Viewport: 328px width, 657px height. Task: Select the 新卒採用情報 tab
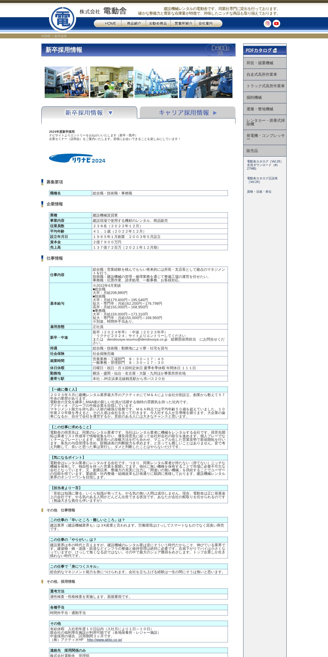(x=89, y=113)
